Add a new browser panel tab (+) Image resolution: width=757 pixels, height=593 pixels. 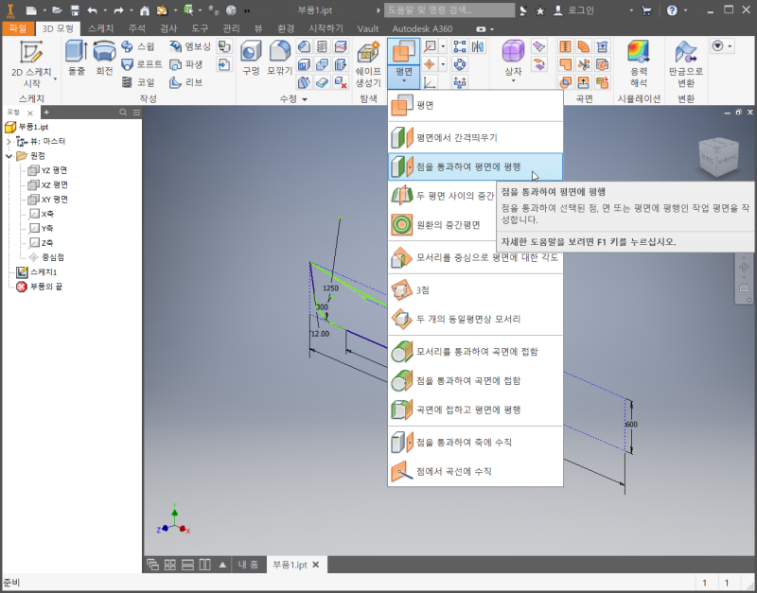(x=46, y=113)
